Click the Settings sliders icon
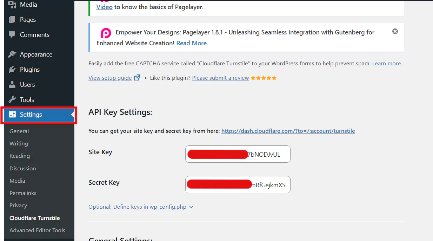Screen dimensions: 433x241 point(13,115)
